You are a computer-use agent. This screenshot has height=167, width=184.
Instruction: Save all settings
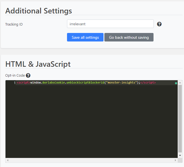point(85,37)
